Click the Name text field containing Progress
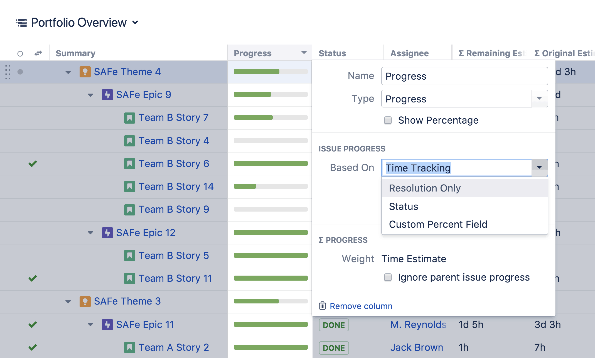595x358 pixels. pyautogui.click(x=464, y=76)
